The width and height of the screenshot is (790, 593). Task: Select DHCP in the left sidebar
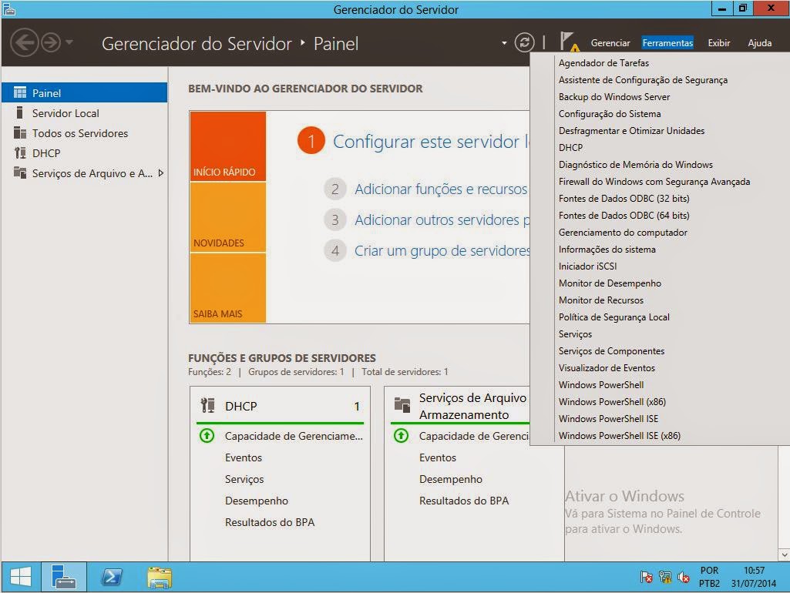[85, 153]
